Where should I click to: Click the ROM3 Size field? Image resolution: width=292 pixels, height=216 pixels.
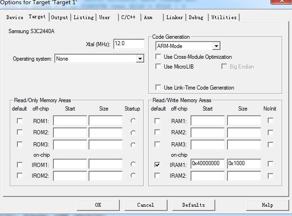(106, 145)
